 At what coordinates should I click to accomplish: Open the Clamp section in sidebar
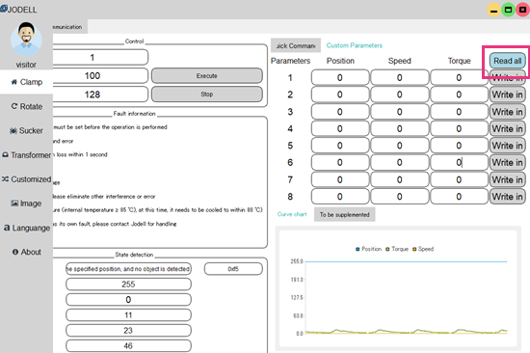(x=26, y=82)
